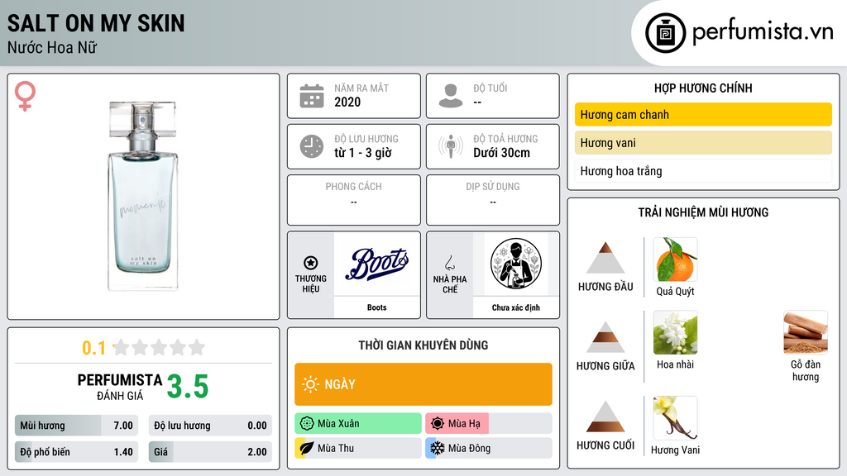Click the 0.1 user rating number
The width and height of the screenshot is (847, 476).
click(94, 348)
